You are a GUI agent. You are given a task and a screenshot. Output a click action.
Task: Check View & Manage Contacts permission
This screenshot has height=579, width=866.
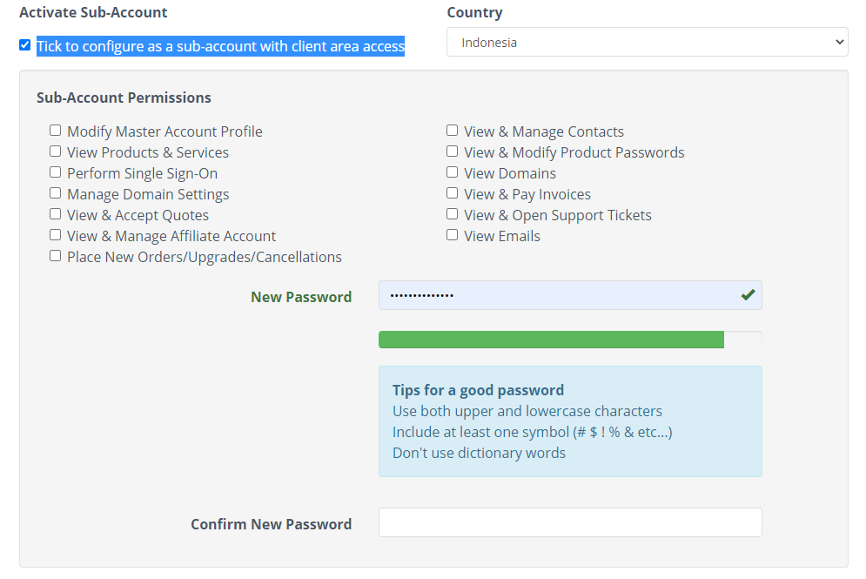(x=453, y=131)
